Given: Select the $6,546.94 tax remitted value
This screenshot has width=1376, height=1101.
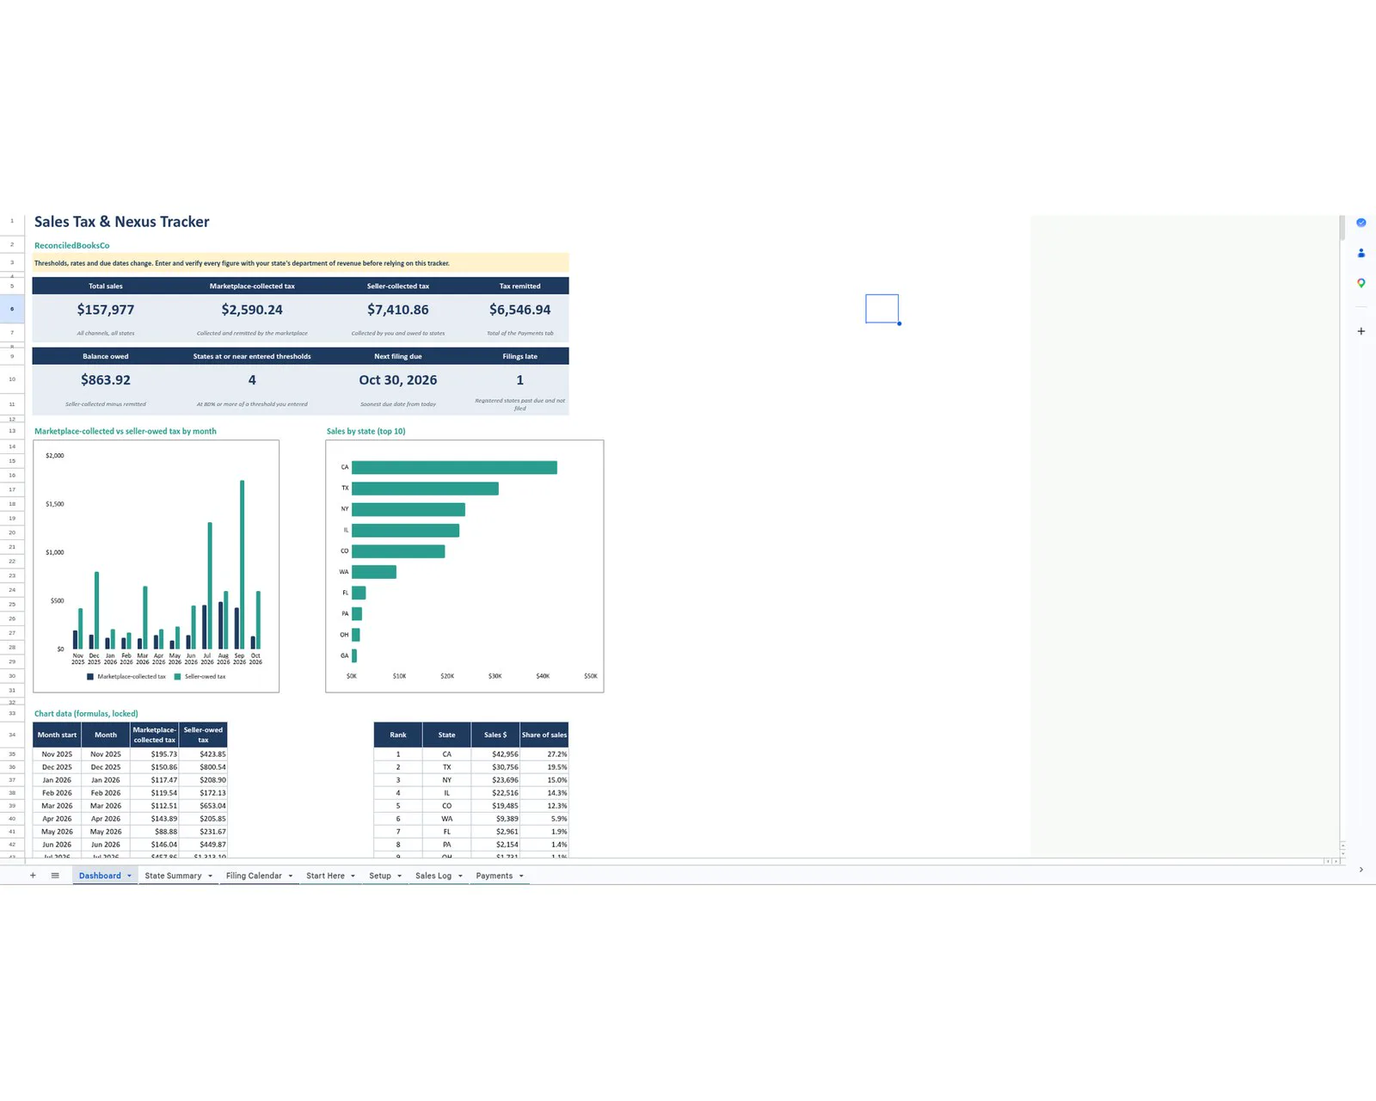Looking at the screenshot, I should coord(520,310).
